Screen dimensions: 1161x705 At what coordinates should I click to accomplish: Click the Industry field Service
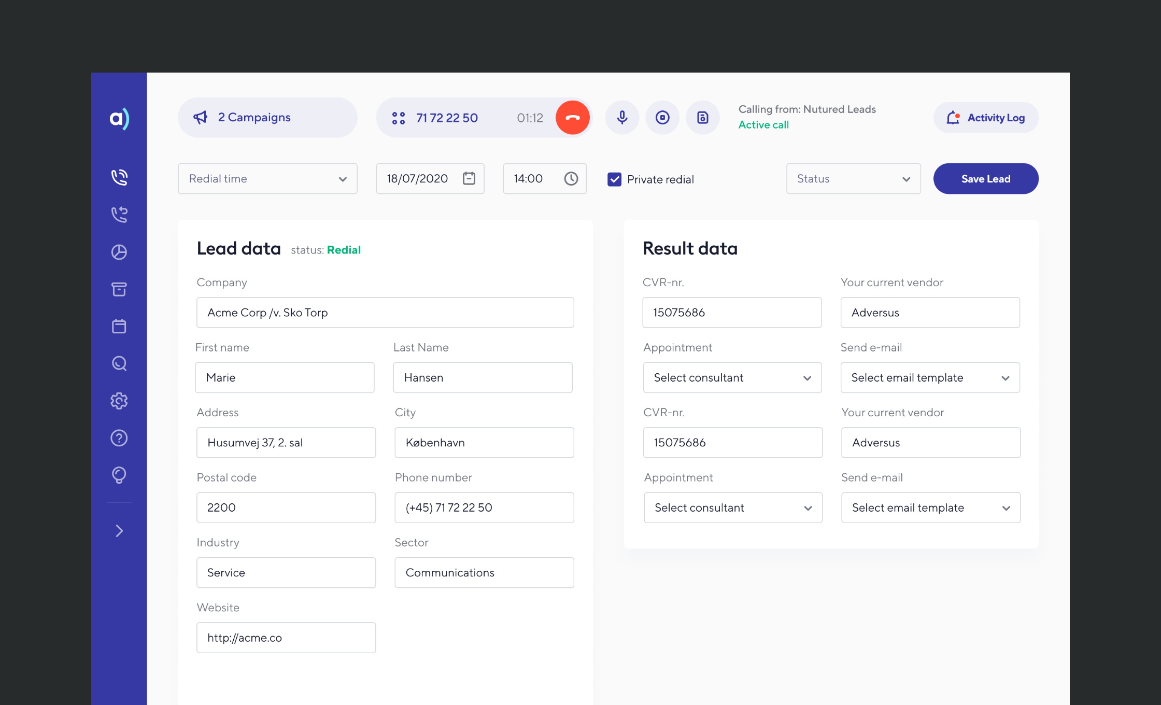286,573
